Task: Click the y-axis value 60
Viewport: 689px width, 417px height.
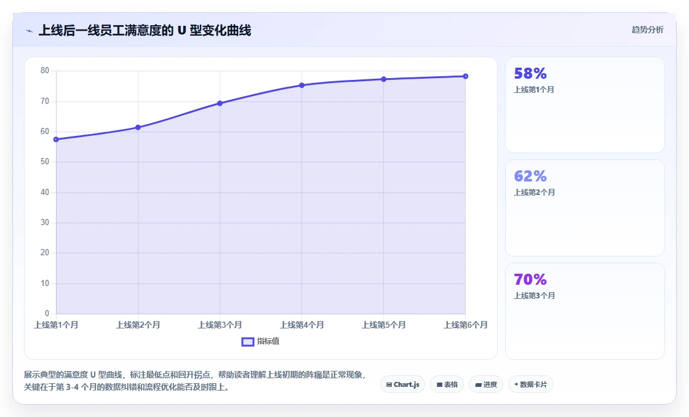Action: [x=44, y=132]
